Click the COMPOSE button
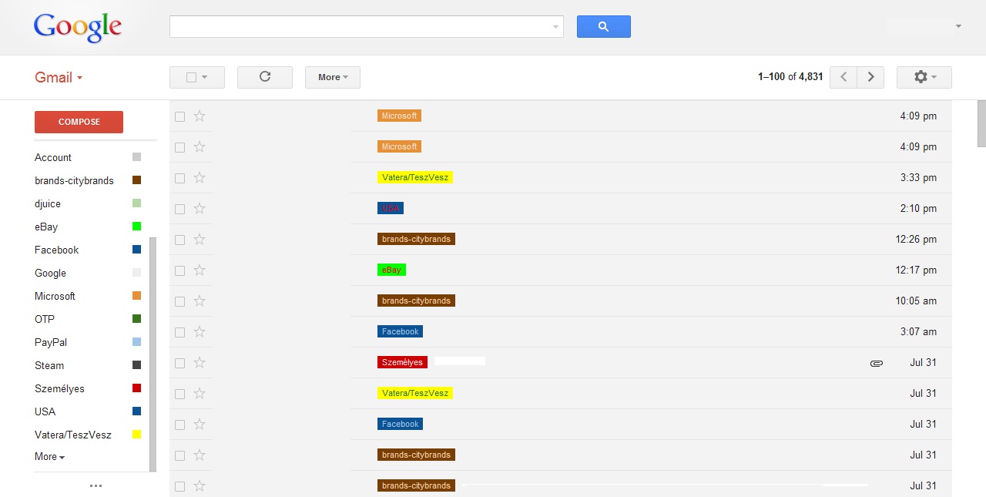The width and height of the screenshot is (986, 497). point(79,122)
